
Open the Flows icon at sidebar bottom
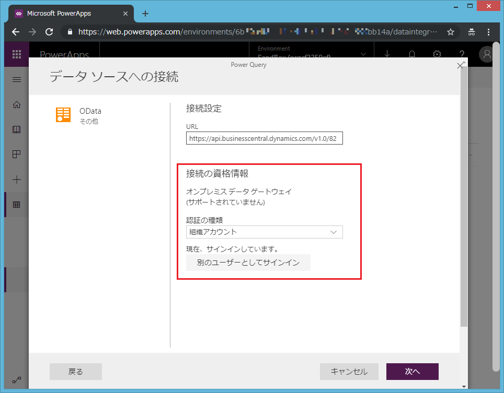17,380
